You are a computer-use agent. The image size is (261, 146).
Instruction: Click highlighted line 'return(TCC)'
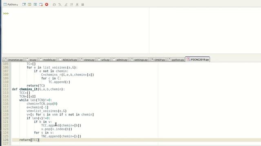29,140
